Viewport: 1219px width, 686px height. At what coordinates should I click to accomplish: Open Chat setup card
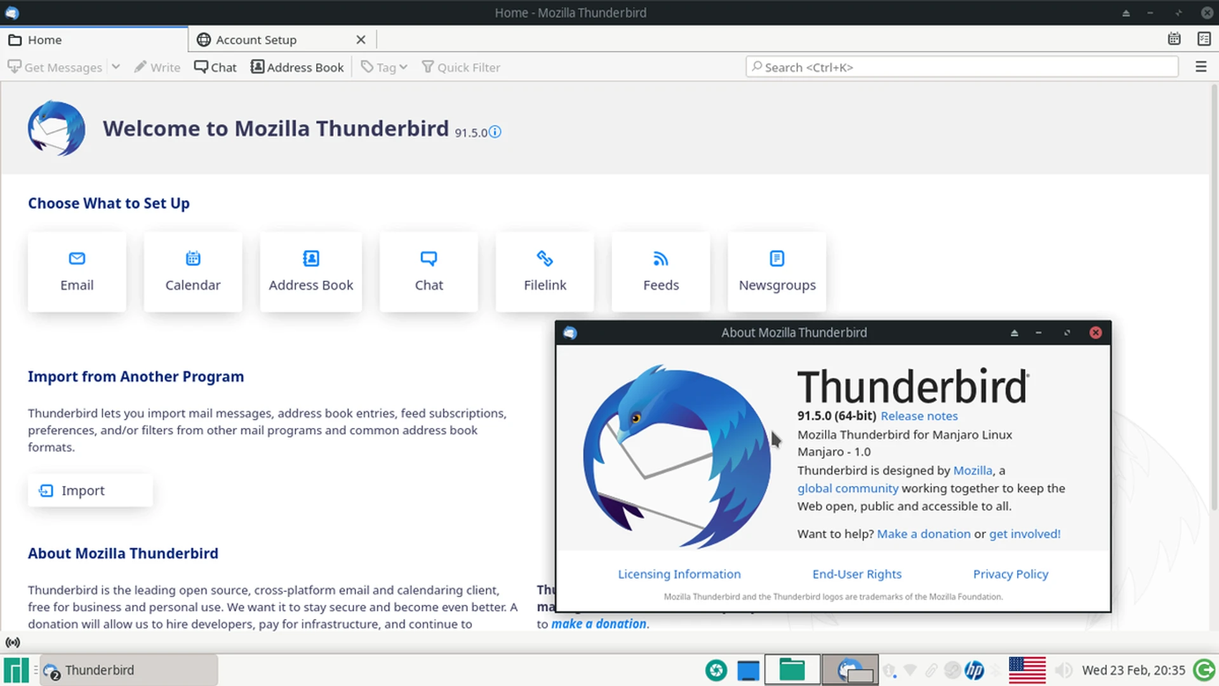pyautogui.click(x=429, y=272)
